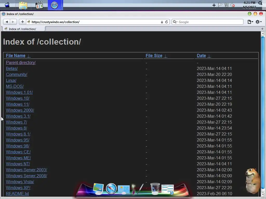Open the Windows CE folder

[18, 152]
